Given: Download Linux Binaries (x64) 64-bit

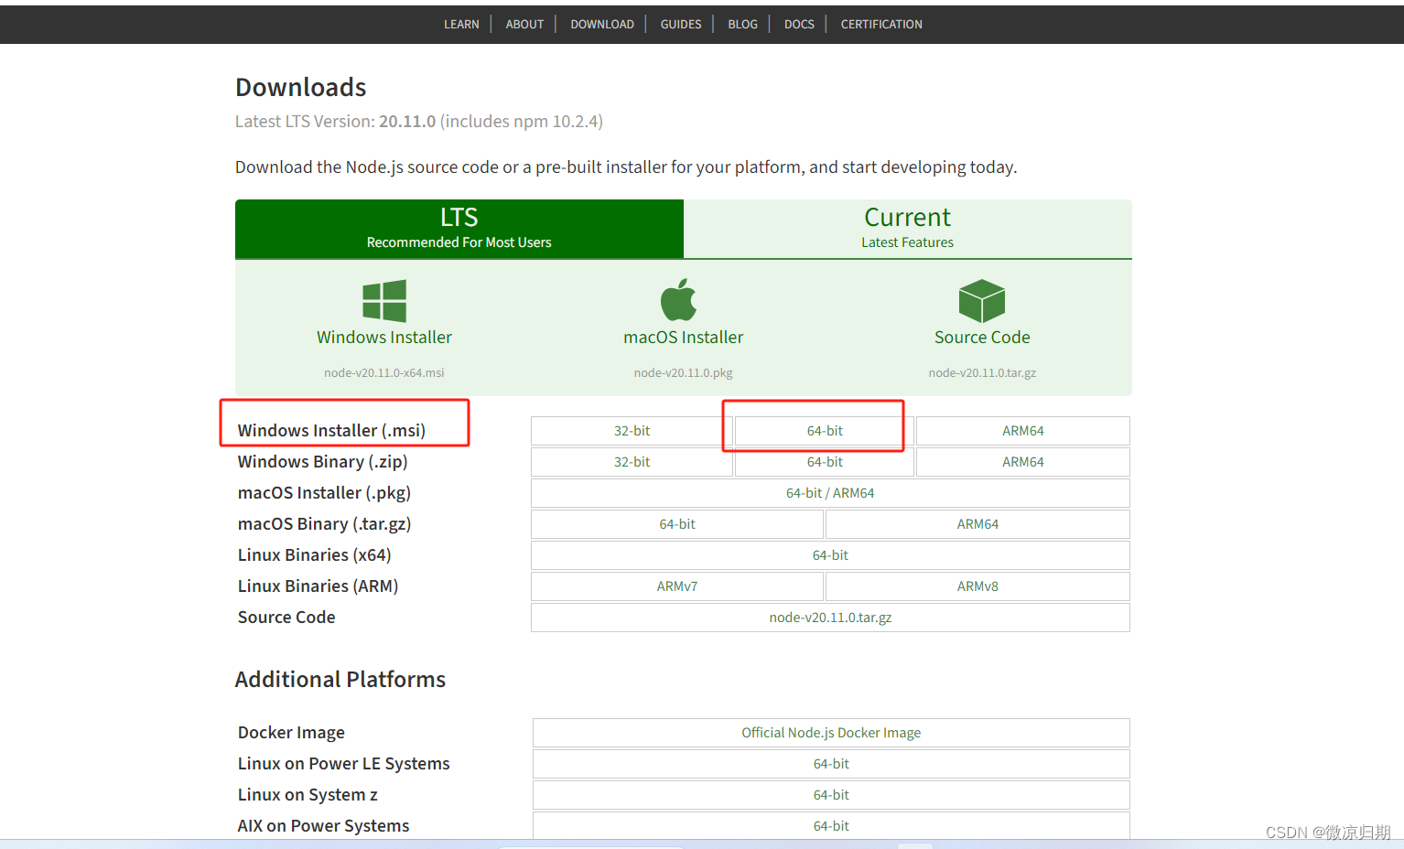Looking at the screenshot, I should tap(830, 555).
